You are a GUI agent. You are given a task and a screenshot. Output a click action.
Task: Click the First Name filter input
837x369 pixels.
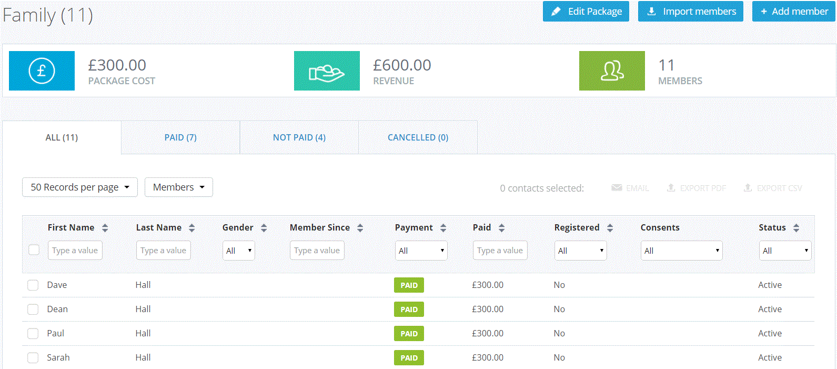[x=75, y=251]
